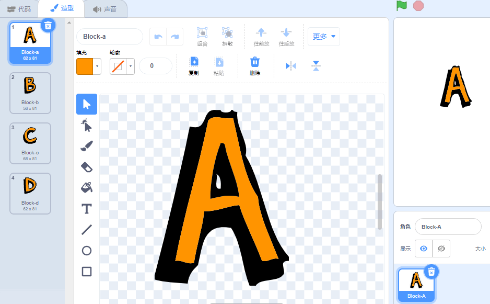The image size is (490, 304).
Task: Select the Circle tool
Action: pos(87,251)
